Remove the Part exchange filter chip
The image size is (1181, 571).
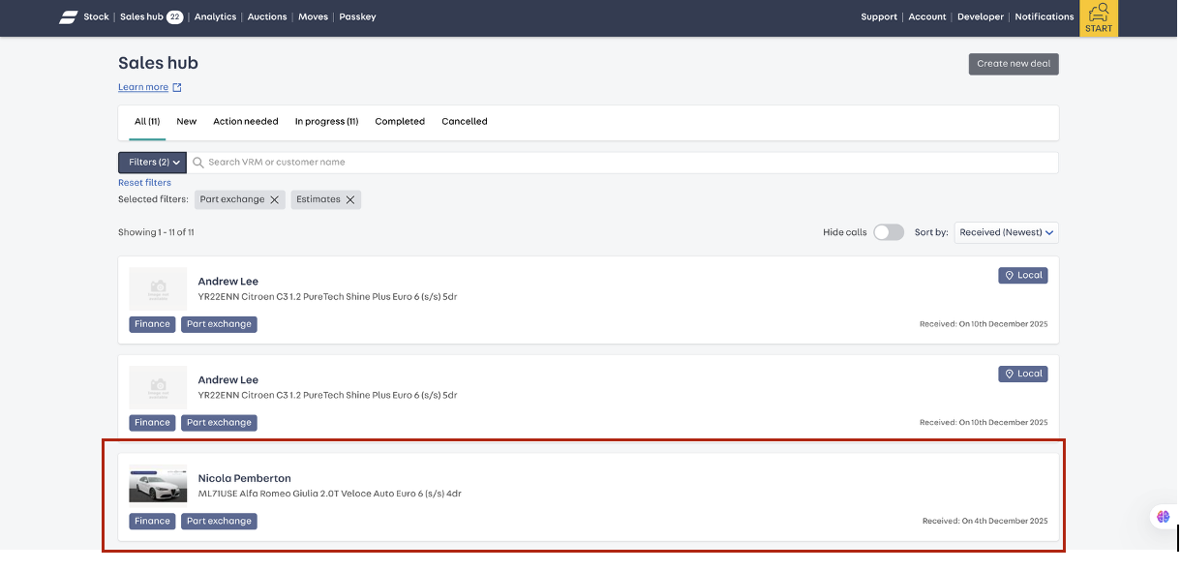(275, 200)
